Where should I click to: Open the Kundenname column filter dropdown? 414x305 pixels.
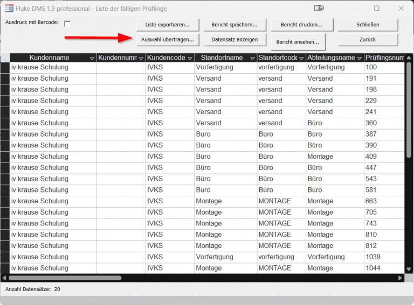pos(92,58)
